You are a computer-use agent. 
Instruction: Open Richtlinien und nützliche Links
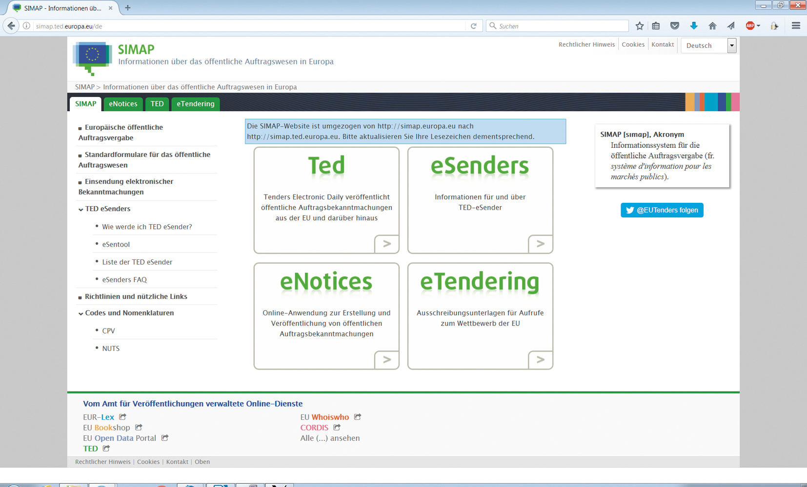coord(136,296)
